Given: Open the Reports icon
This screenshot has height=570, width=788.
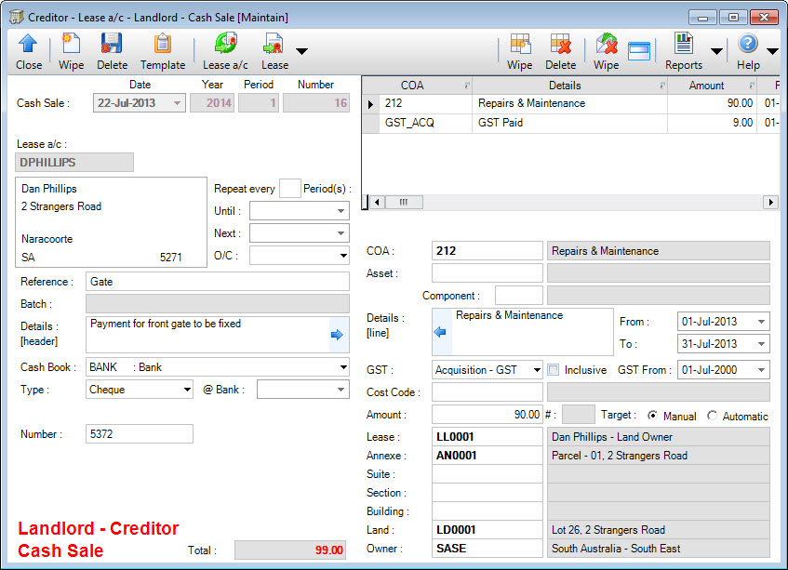Looking at the screenshot, I should tap(684, 45).
